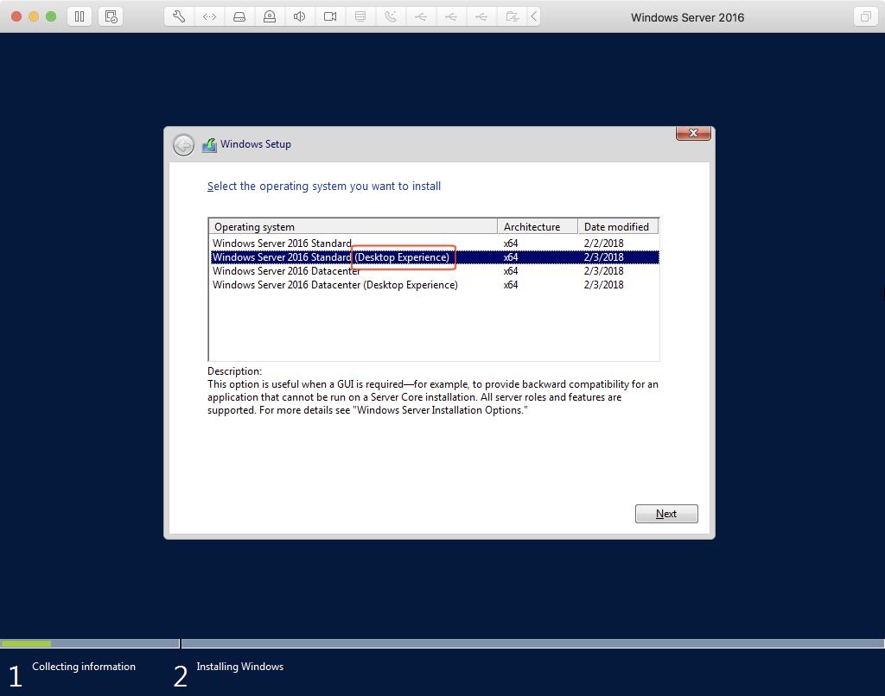Click the camera device icon
Image resolution: width=885 pixels, height=696 pixels.
(x=330, y=16)
